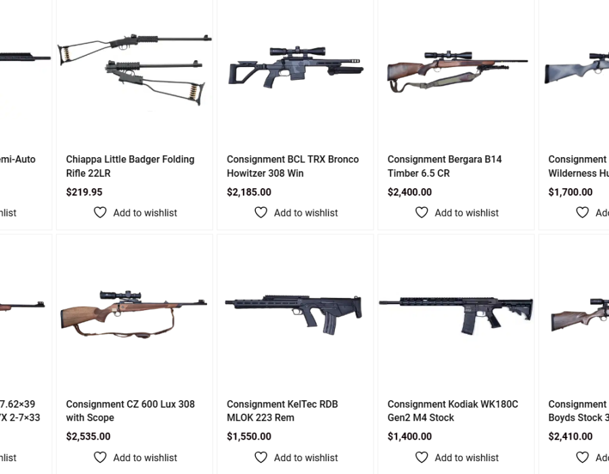This screenshot has width=609, height=474.
Task: Open Consignment Bergara B14 Timber 6.5 CR
Action: 445,166
